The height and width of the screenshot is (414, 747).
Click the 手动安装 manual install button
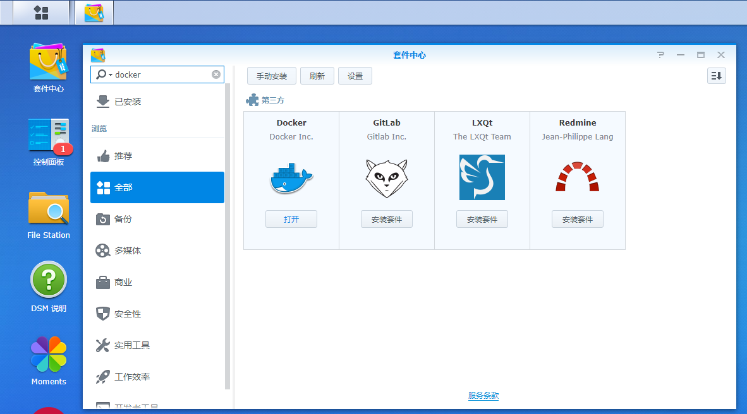pyautogui.click(x=271, y=76)
